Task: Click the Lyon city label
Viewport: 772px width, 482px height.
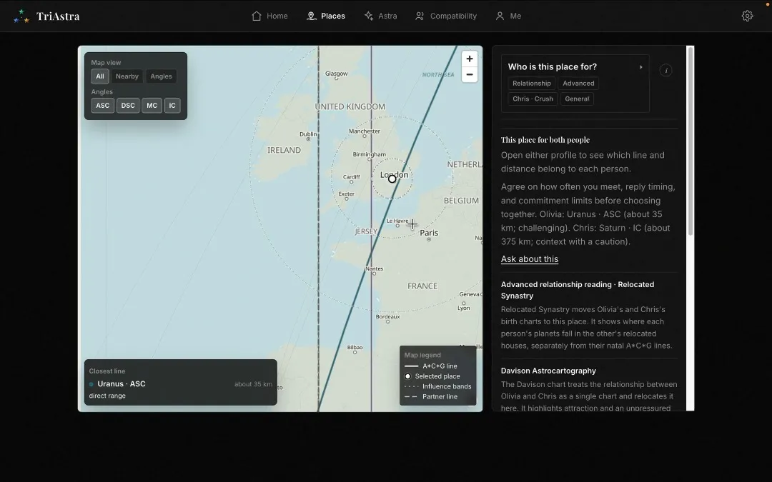Action: click(464, 308)
